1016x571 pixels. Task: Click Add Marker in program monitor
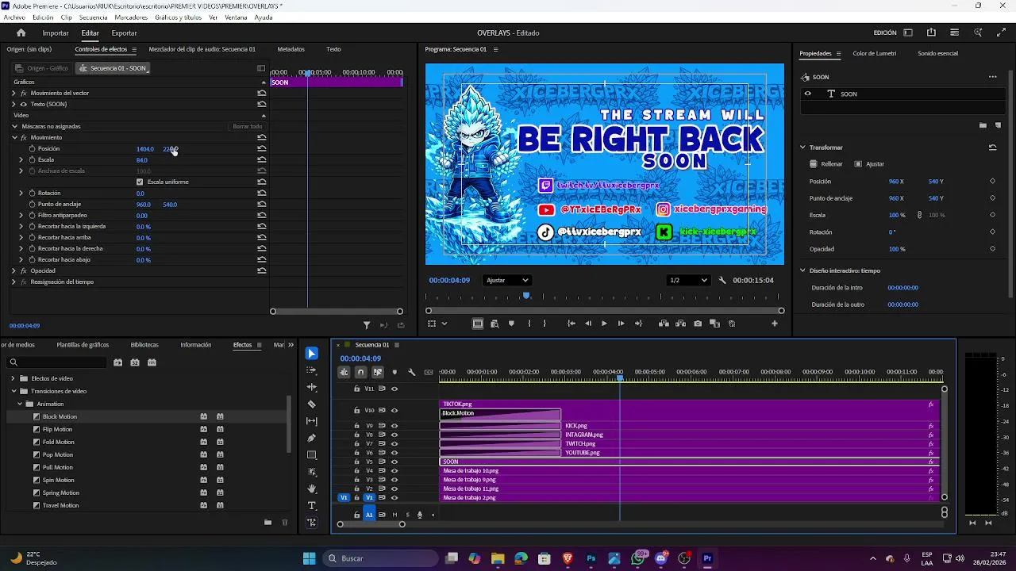[511, 324]
